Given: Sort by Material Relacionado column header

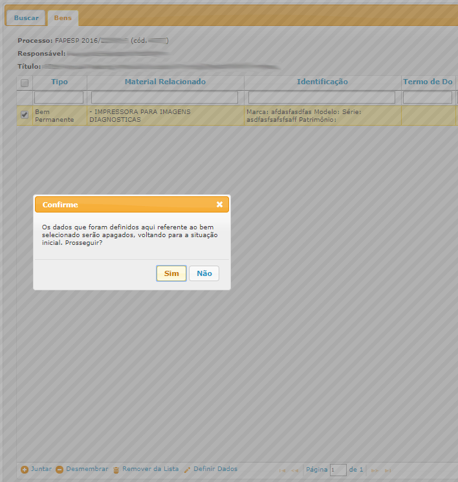Looking at the screenshot, I should pyautogui.click(x=165, y=82).
